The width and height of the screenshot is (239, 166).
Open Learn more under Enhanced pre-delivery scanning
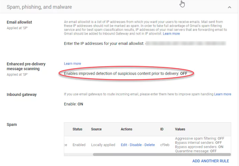coord(72,63)
